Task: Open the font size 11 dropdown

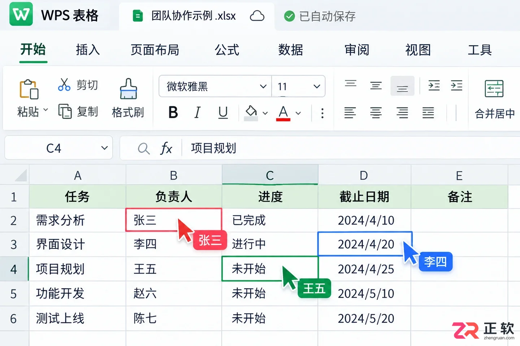Action: (x=317, y=86)
